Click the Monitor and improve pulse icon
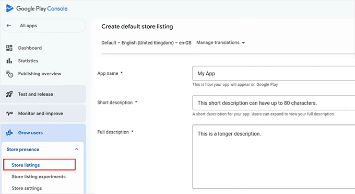Screen dimensions: 355x194 click(x=9, y=113)
